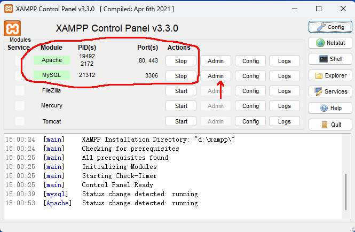Open Config with the wrench icon
The height and width of the screenshot is (232, 355).
(329, 27)
